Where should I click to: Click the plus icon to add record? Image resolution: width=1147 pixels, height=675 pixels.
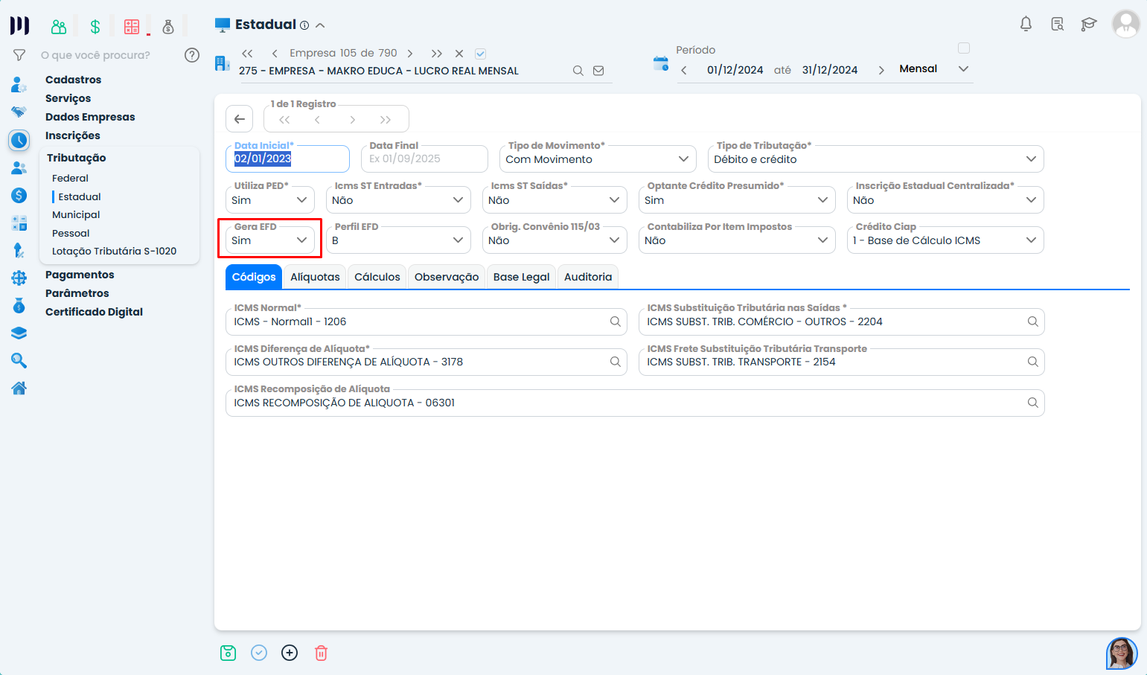pyautogui.click(x=290, y=653)
